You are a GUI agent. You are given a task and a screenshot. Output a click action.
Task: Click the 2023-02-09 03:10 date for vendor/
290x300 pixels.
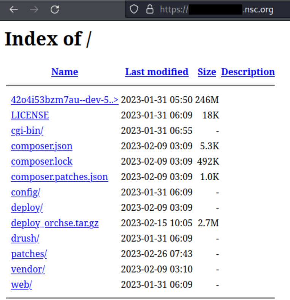pyautogui.click(x=157, y=269)
